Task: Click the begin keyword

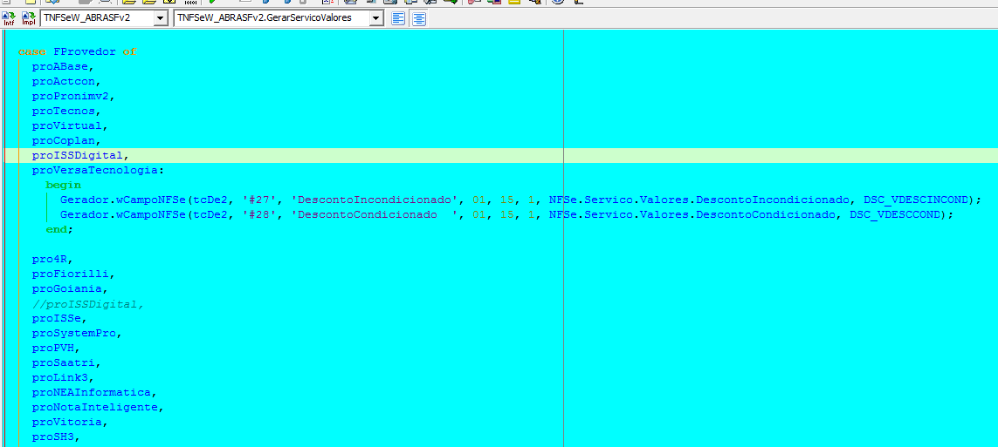Action: tap(64, 186)
